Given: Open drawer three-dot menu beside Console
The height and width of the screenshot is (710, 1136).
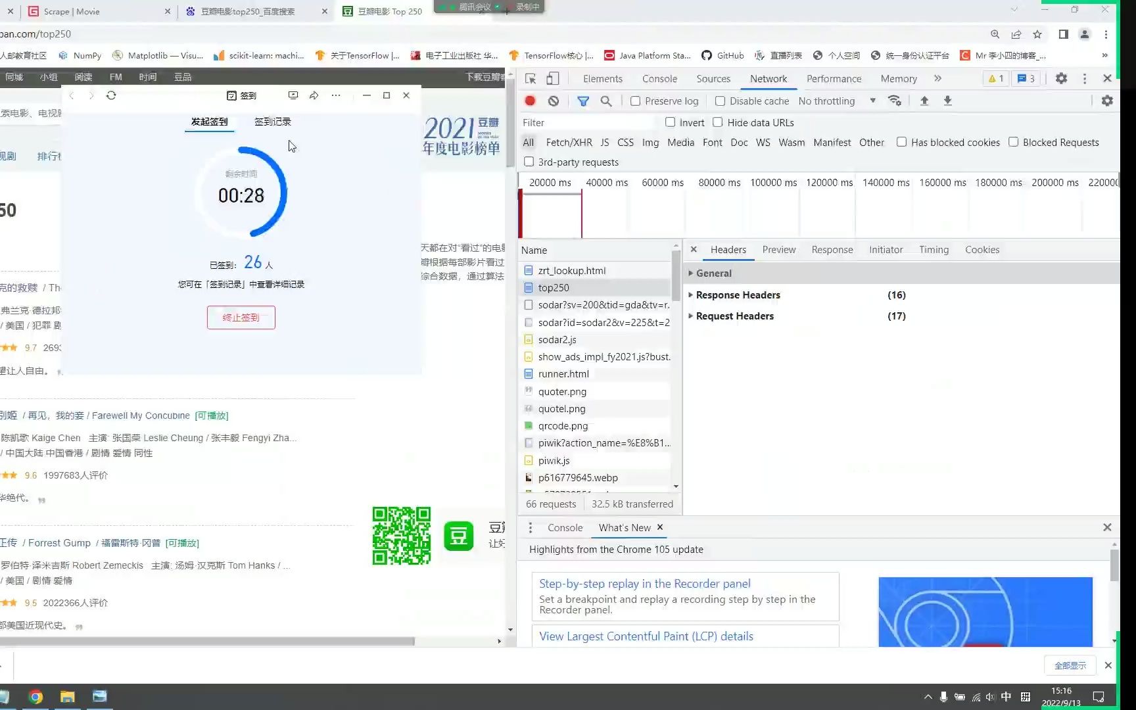Looking at the screenshot, I should pos(531,527).
